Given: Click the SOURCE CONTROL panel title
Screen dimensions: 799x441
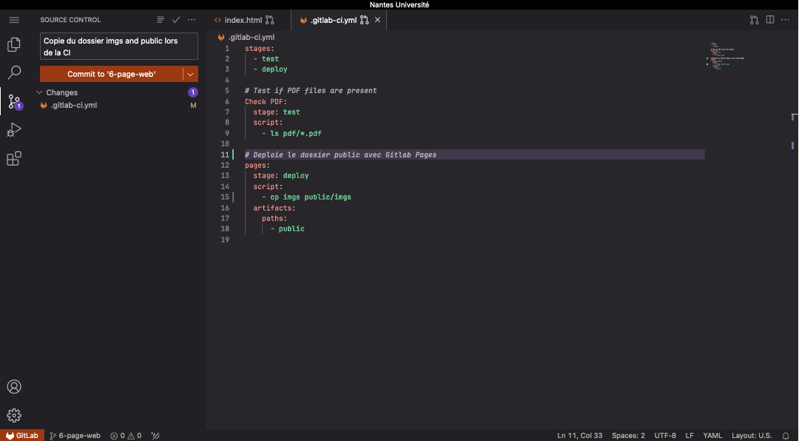Looking at the screenshot, I should (x=70, y=20).
